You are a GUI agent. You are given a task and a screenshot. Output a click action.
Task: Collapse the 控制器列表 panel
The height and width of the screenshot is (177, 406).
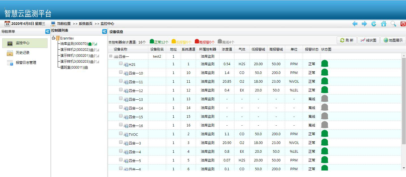point(104,32)
